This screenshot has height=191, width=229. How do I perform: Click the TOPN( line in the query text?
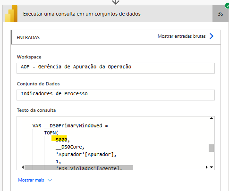[x=51, y=133]
